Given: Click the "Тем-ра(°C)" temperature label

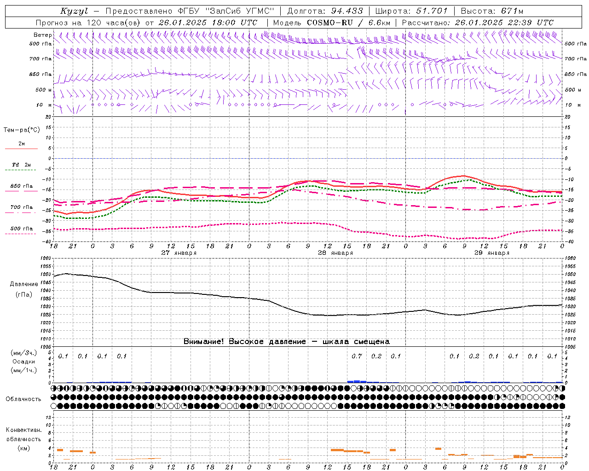Looking at the screenshot, I should [x=22, y=130].
